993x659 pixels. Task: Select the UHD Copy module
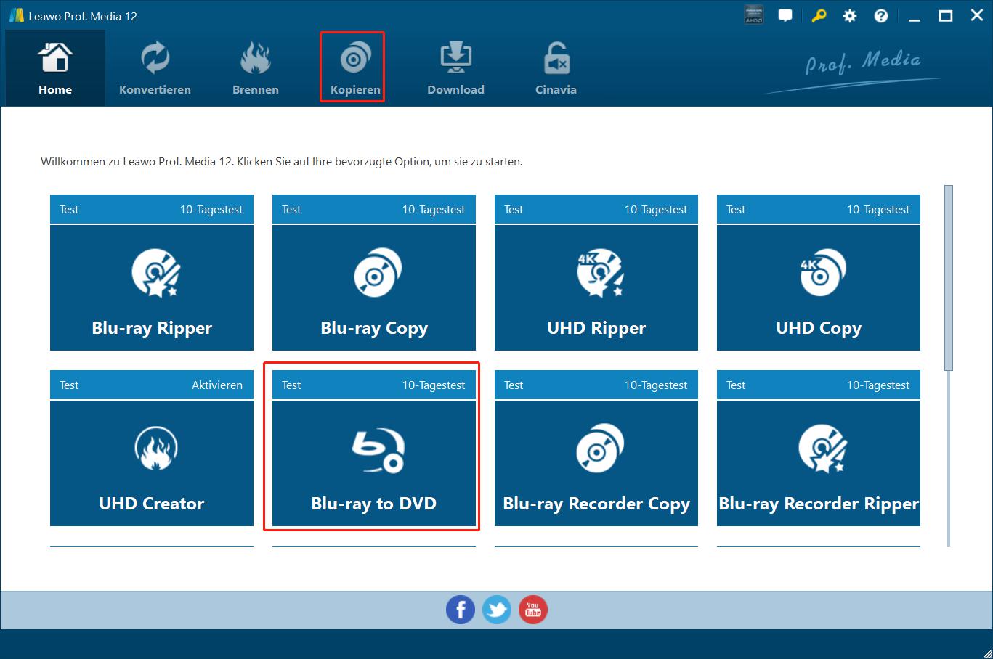pyautogui.click(x=819, y=287)
